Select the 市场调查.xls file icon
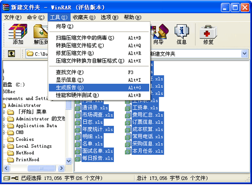The height and width of the screenshot is (185, 252). tap(78, 115)
